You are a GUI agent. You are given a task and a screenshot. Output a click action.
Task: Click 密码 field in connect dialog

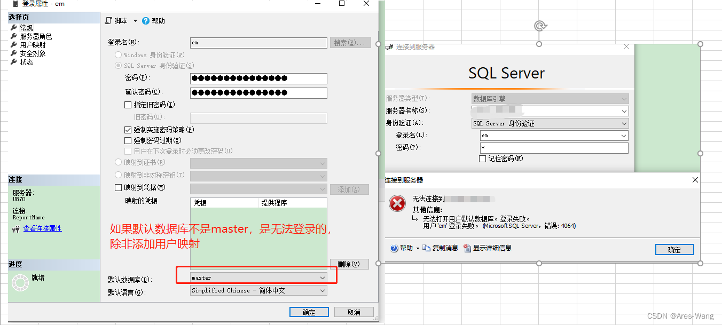554,148
